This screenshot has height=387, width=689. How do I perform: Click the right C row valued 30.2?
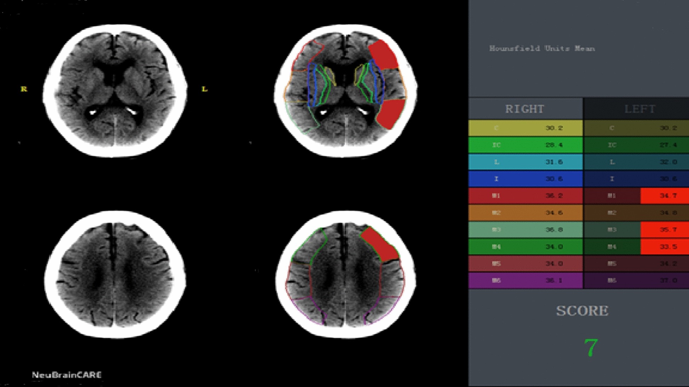coord(526,128)
